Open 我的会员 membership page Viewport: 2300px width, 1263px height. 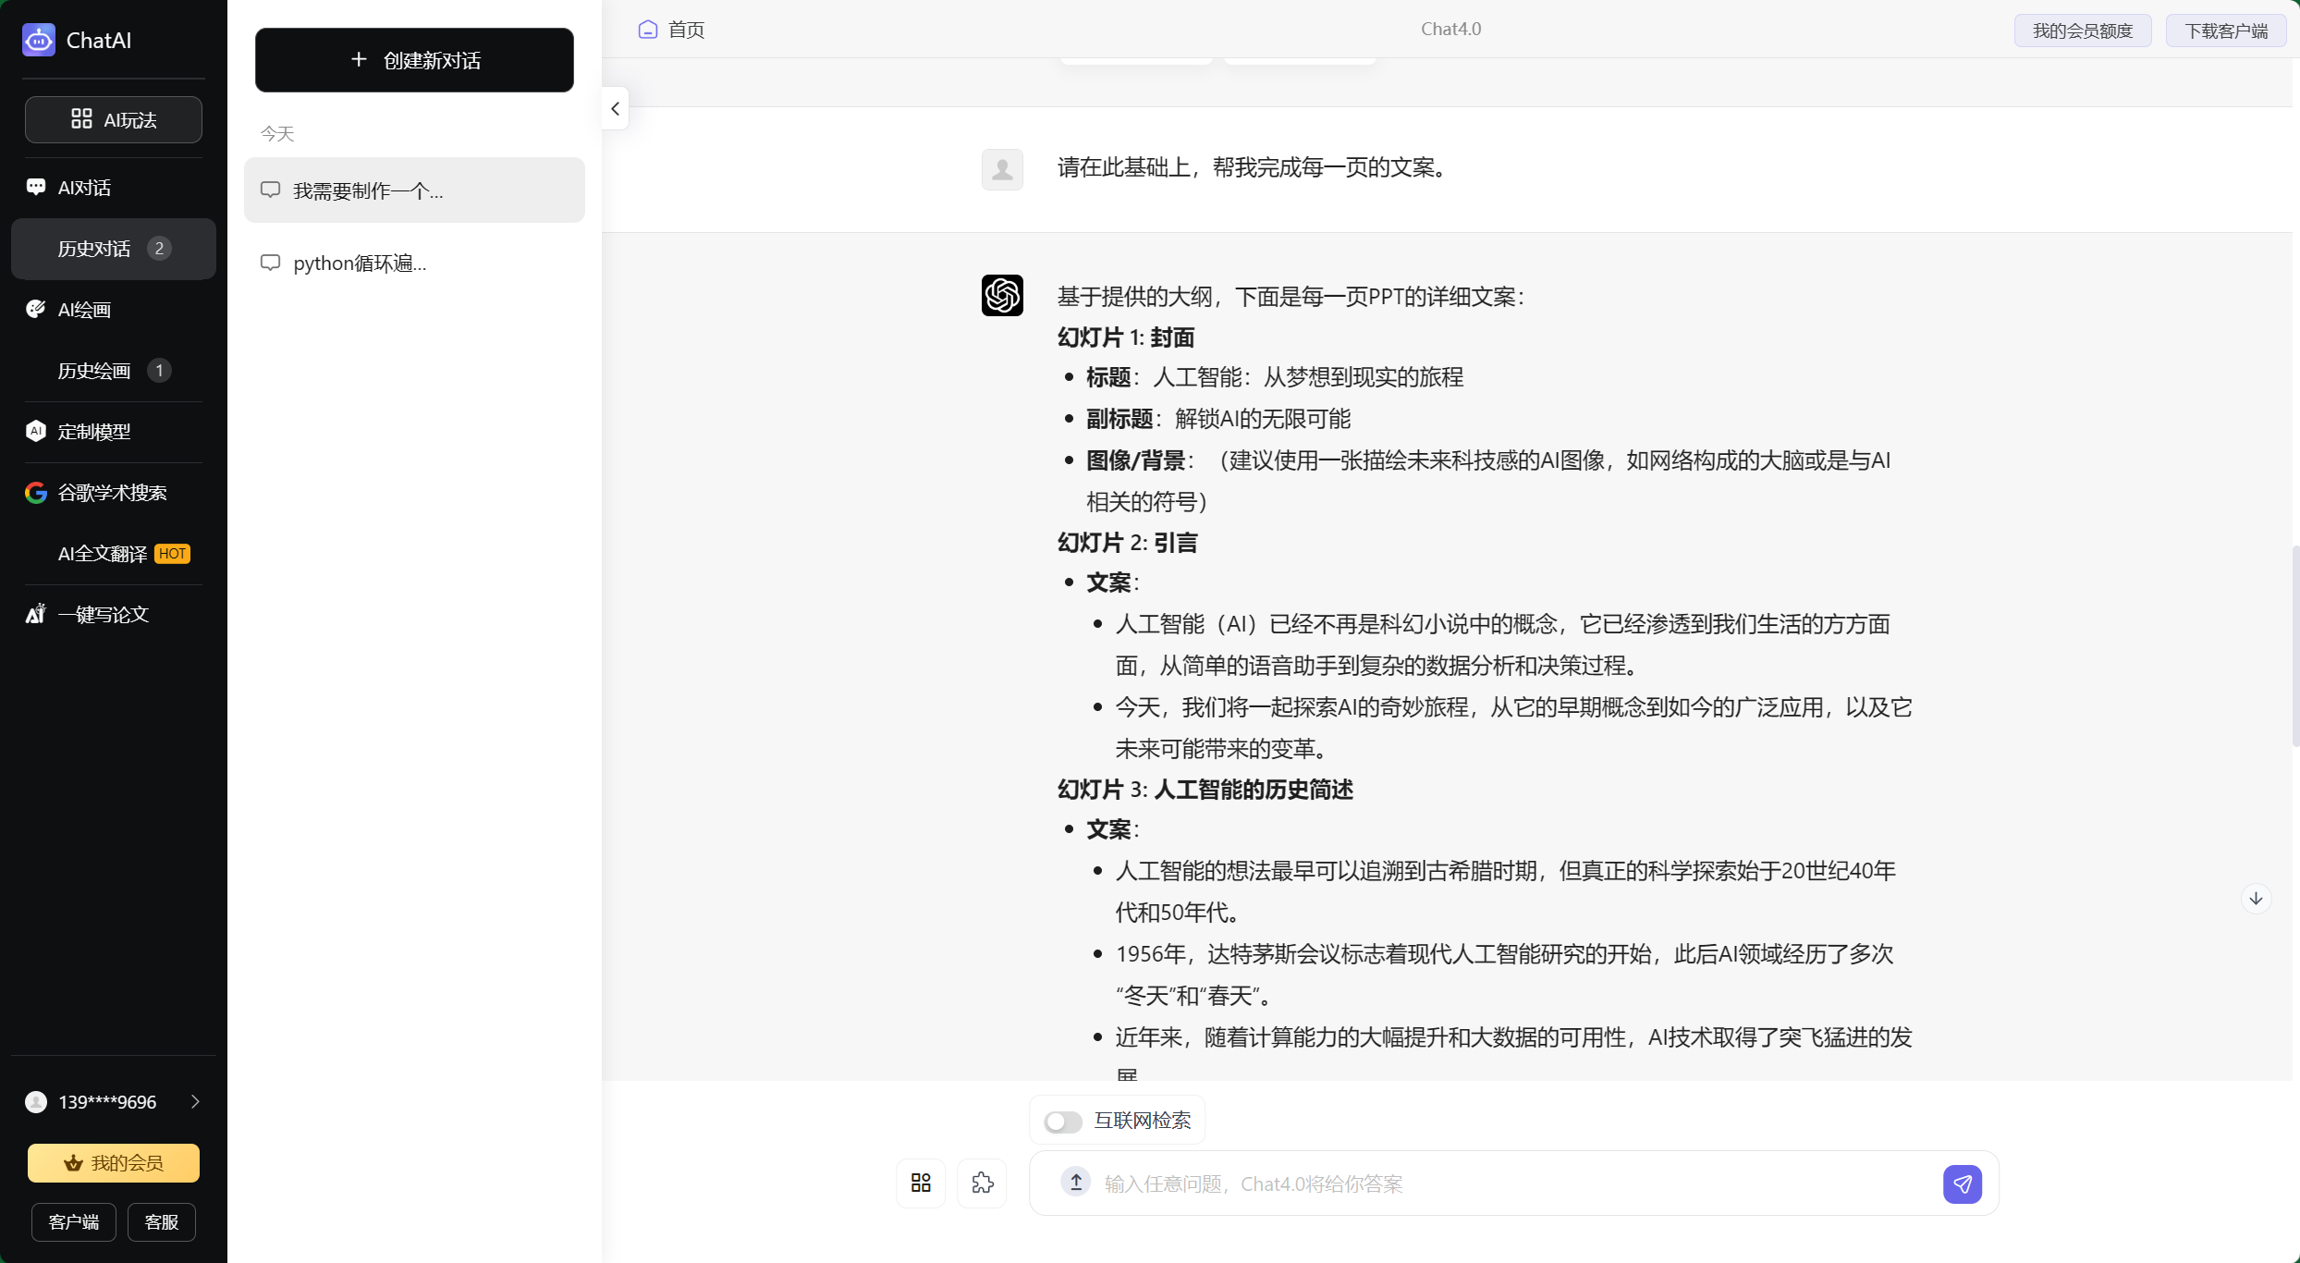[x=113, y=1162]
